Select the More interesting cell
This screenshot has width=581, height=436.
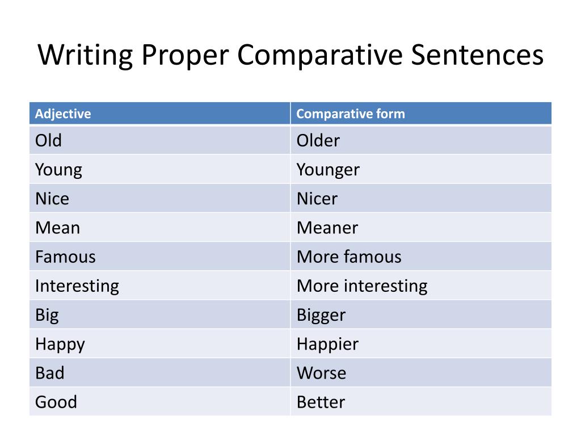point(421,286)
